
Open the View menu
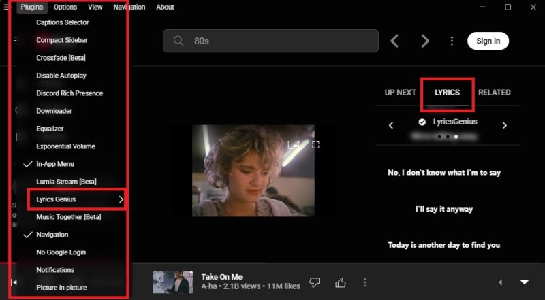coord(95,7)
